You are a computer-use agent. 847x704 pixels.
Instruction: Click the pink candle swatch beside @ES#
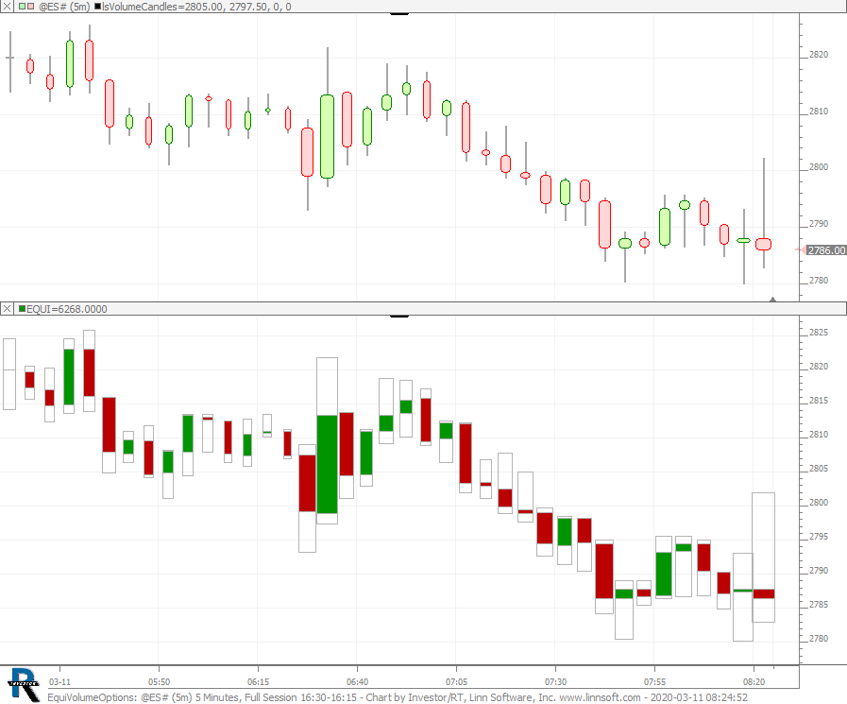click(x=30, y=7)
